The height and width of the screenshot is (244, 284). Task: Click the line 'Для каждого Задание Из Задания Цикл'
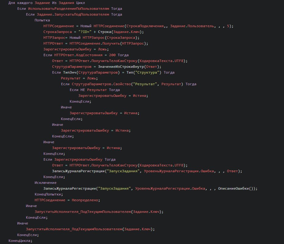tap(46, 3)
